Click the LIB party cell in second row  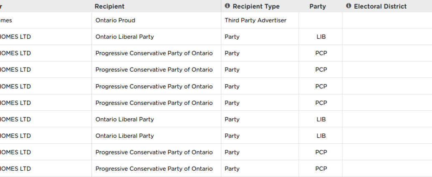click(x=321, y=37)
